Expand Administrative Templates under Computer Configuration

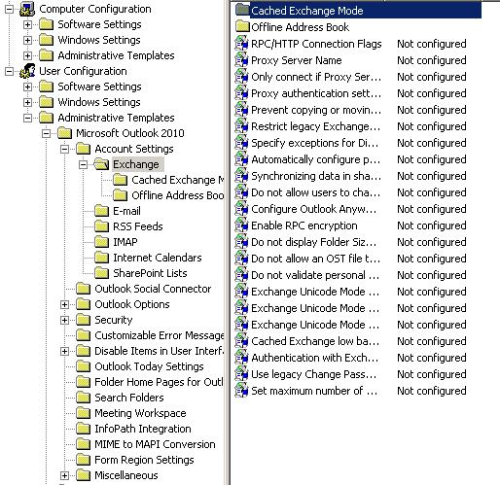point(27,55)
